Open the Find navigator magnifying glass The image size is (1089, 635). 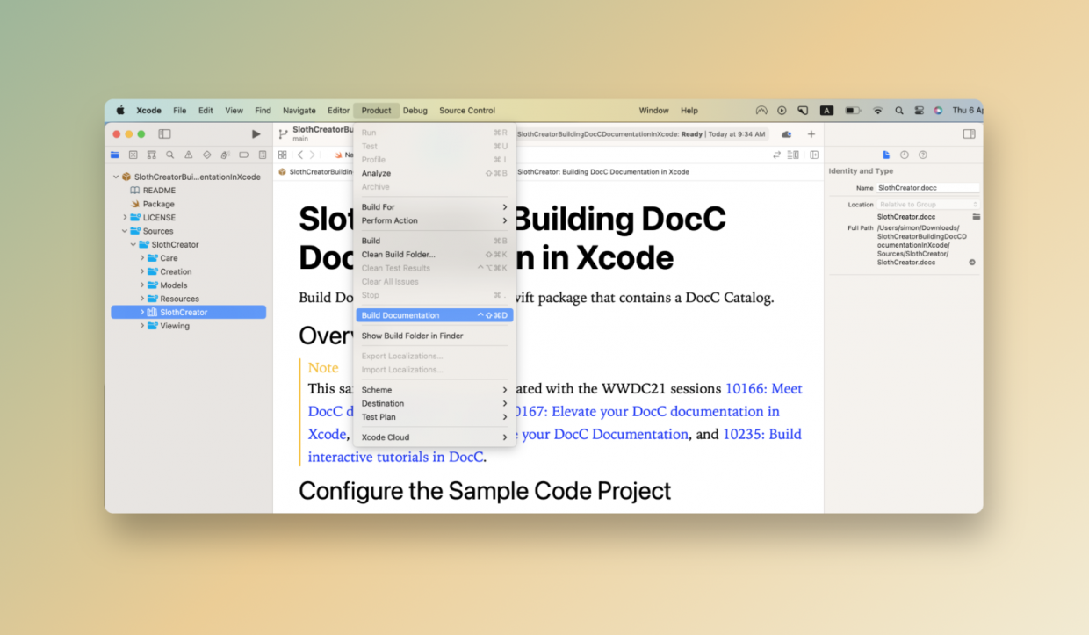[x=169, y=155]
